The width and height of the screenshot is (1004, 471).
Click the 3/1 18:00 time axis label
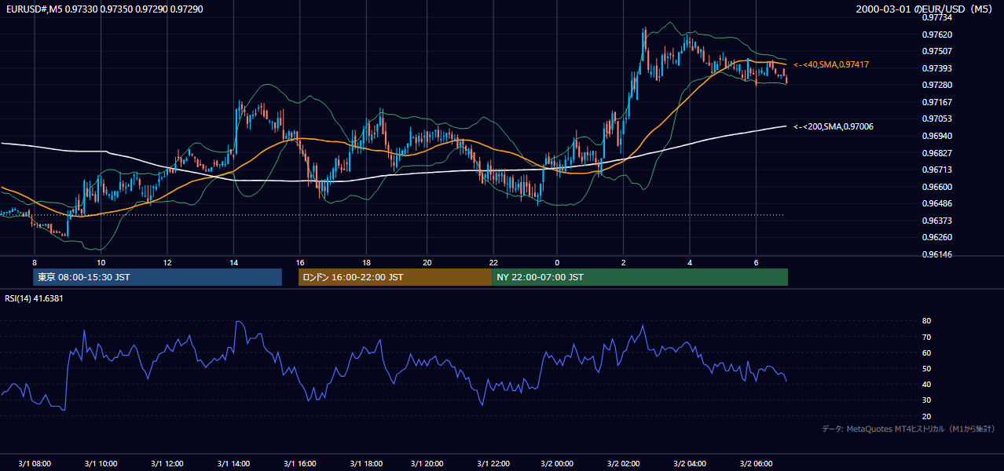tap(367, 463)
